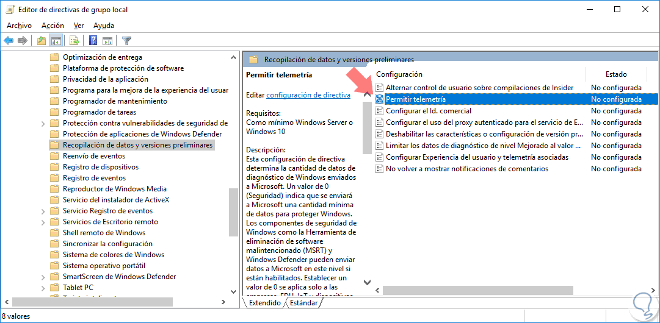Click the folder icon of Tablet PC

(54, 288)
